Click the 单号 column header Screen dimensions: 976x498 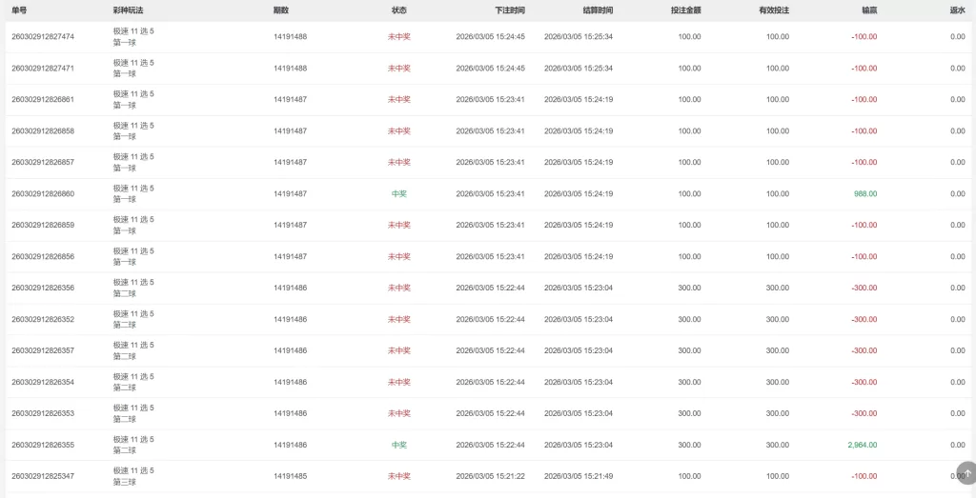(x=20, y=10)
